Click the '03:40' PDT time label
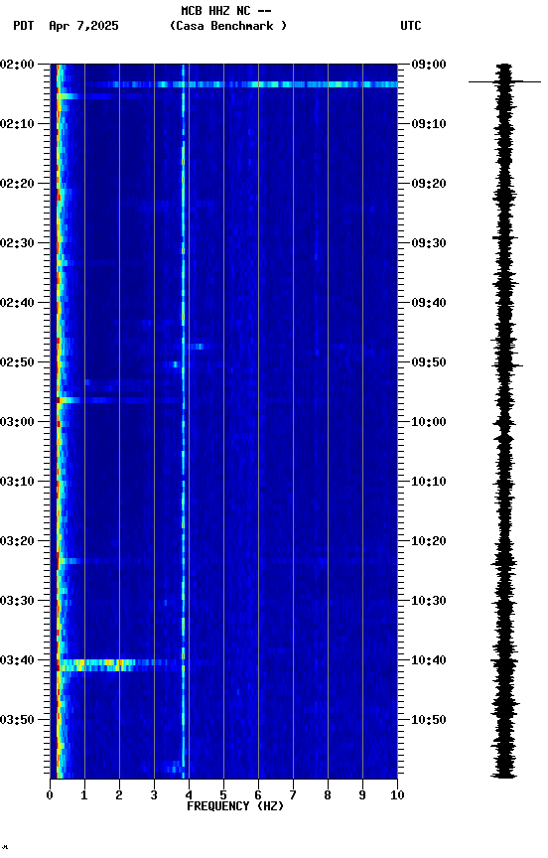 [x=17, y=660]
